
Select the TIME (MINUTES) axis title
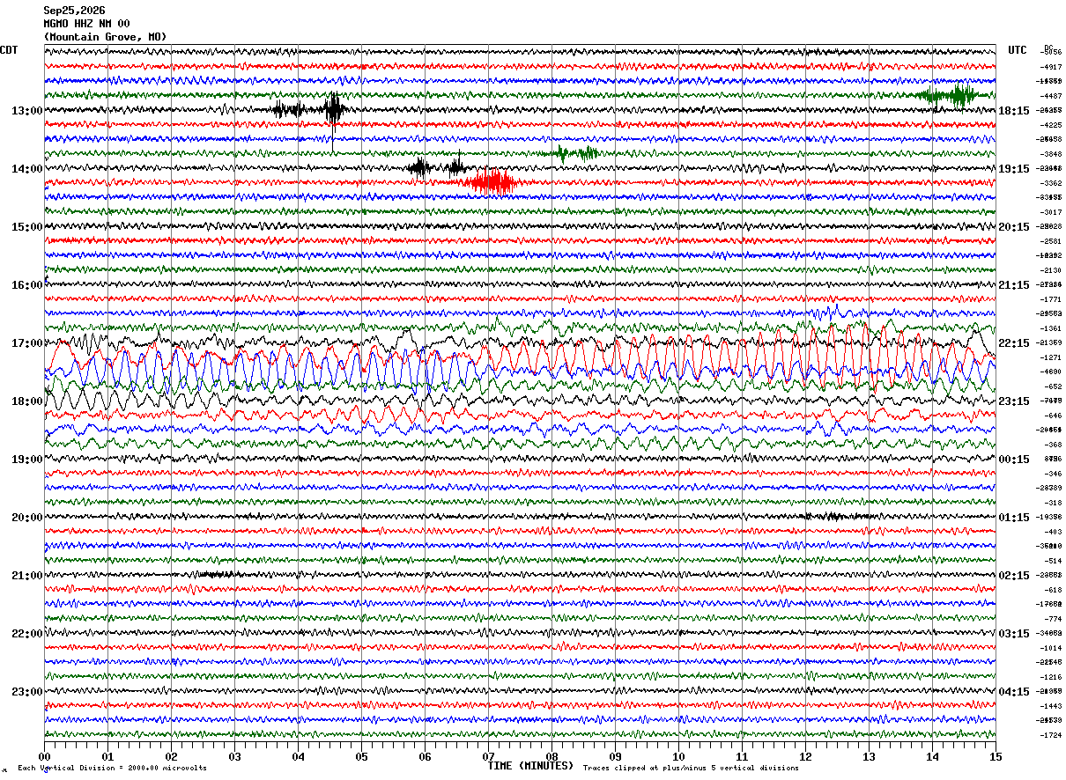click(530, 766)
